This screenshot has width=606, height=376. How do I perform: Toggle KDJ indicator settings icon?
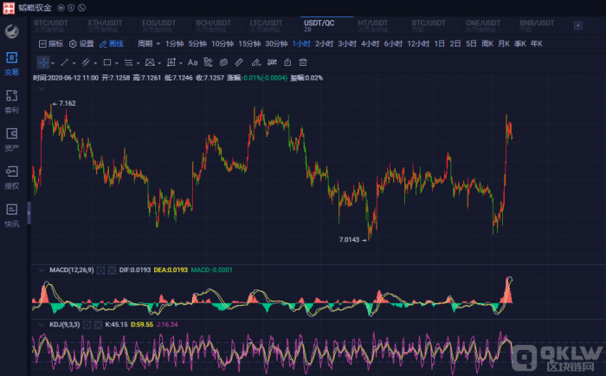click(x=87, y=325)
